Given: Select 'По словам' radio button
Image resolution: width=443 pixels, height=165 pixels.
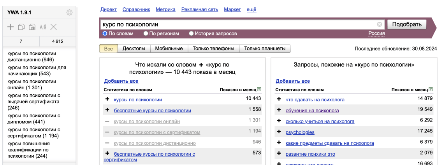Looking at the screenshot, I should point(105,33).
